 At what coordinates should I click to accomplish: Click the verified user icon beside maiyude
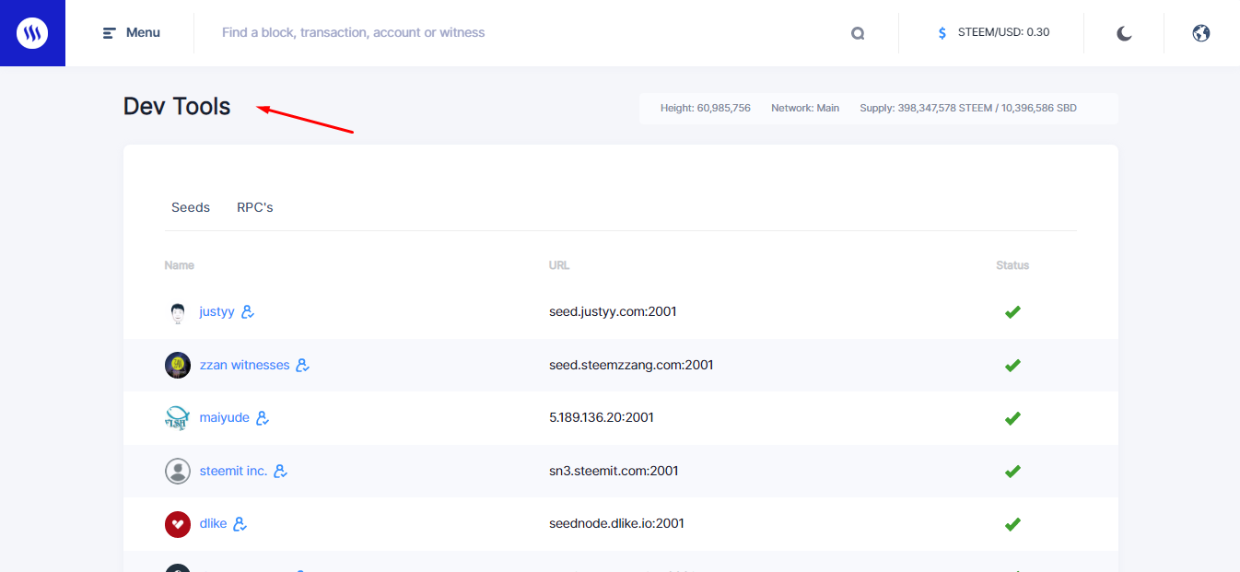tap(263, 418)
